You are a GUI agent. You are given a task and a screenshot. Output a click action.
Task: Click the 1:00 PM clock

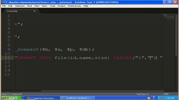[170, 98]
